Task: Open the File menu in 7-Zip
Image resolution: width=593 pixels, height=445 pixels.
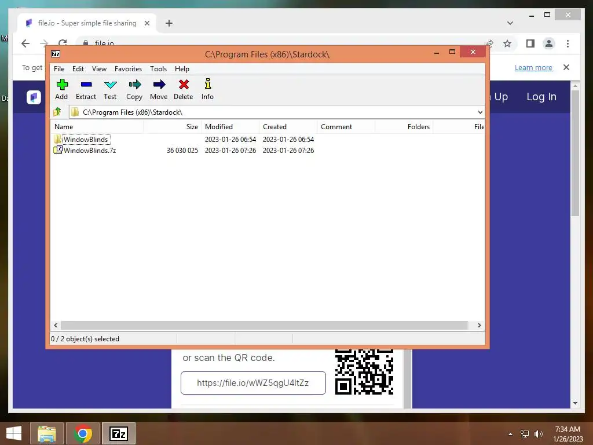Action: [59, 69]
